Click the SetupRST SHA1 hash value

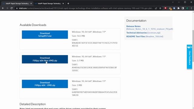pyautogui.click(x=95, y=44)
